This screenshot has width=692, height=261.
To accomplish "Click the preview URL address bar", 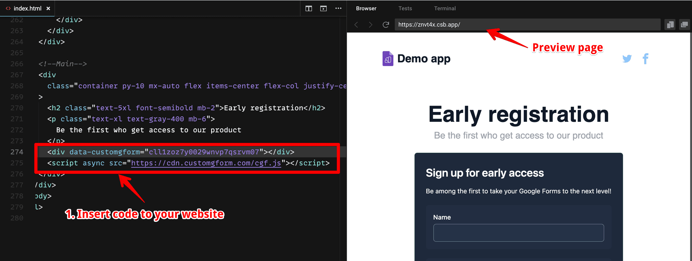I will pyautogui.click(x=527, y=25).
